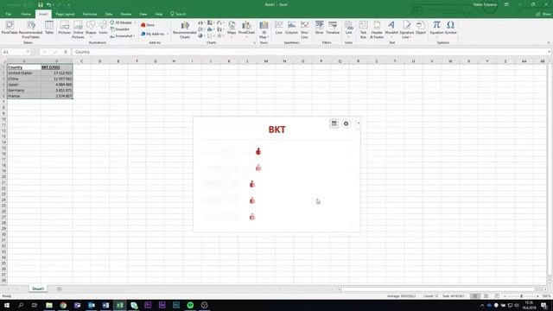The width and height of the screenshot is (553, 311).
Task: Select the Sheet1 tab
Action: (x=38, y=289)
